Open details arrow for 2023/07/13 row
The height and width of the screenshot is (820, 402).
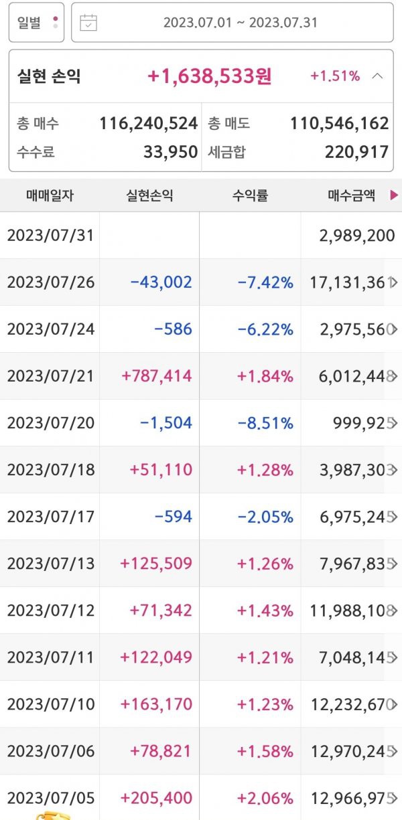393,564
